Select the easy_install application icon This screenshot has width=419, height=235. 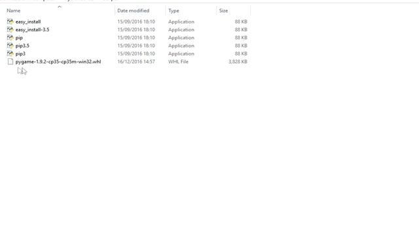click(10, 22)
